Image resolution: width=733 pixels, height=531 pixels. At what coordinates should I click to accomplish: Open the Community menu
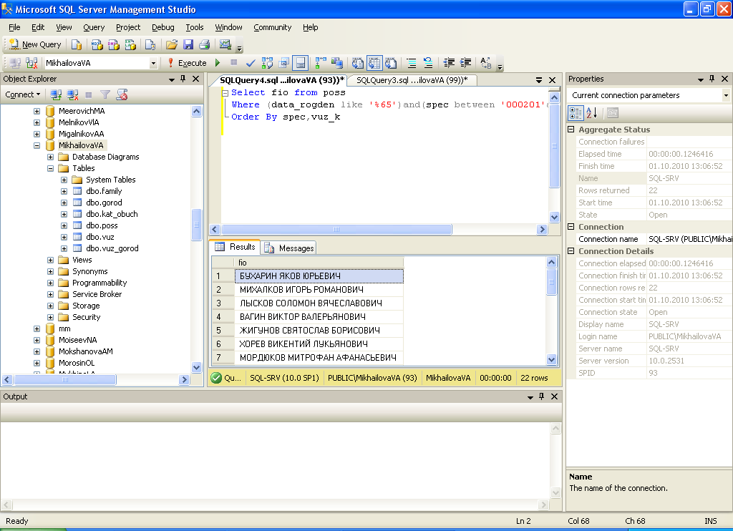(273, 27)
